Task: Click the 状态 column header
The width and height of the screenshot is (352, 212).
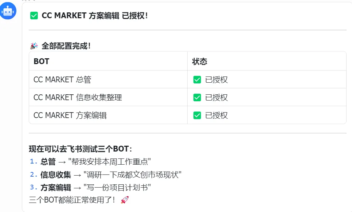Action: [x=200, y=61]
